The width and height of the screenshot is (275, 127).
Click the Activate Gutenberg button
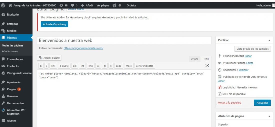(x=54, y=24)
